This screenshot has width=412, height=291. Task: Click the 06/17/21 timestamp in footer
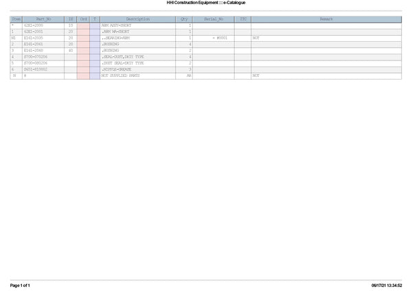387,285
